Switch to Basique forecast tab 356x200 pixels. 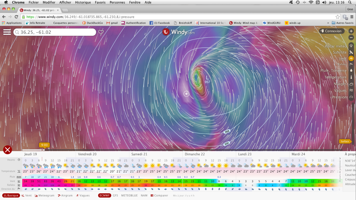[x=11, y=195]
